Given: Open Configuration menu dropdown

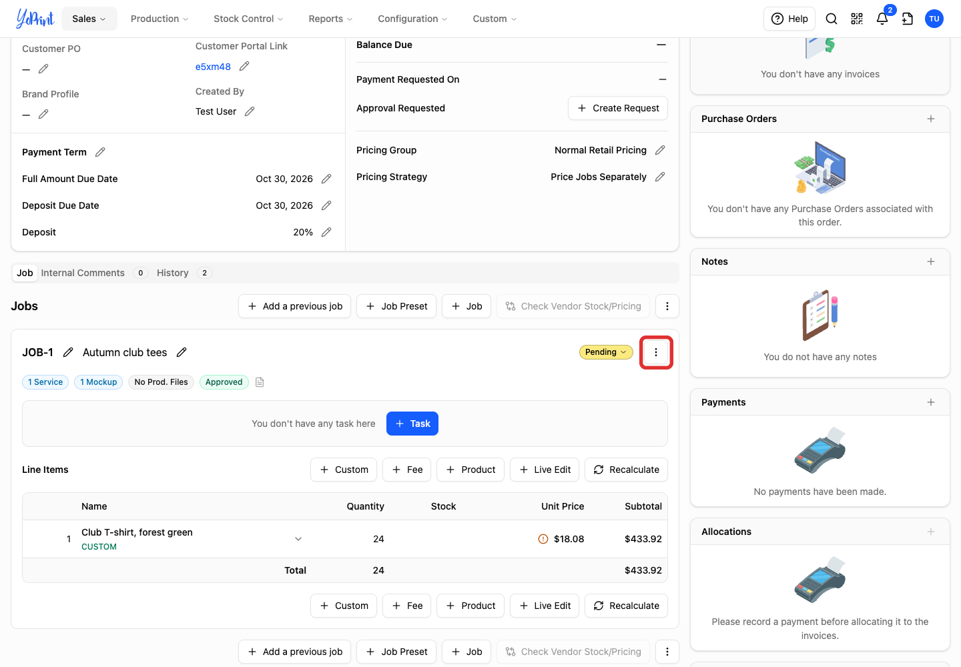Looking at the screenshot, I should (412, 19).
